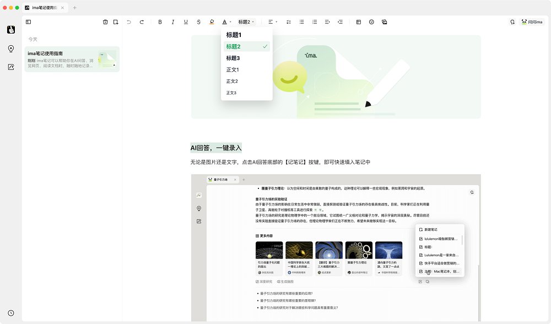Open the knowledge base lightbulb icon
551x324 pixels.
coord(11,48)
